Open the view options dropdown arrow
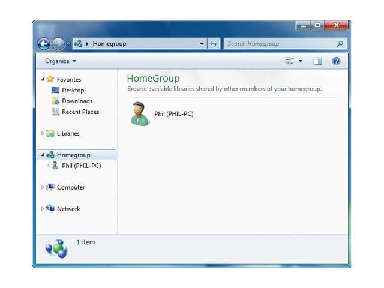The image size is (384, 288). click(301, 61)
